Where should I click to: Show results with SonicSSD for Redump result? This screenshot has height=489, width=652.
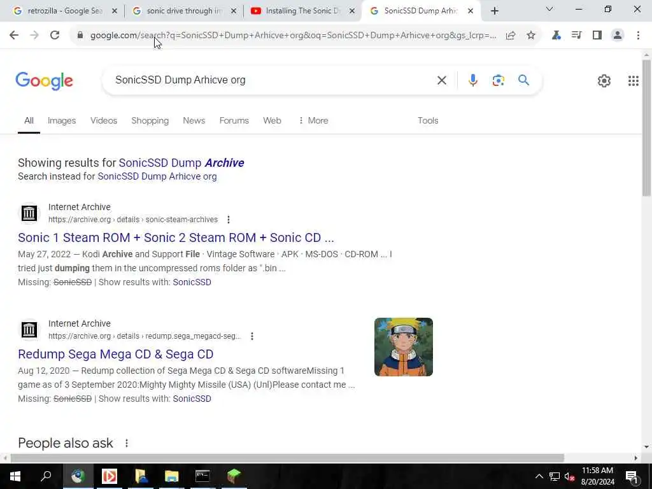192,399
